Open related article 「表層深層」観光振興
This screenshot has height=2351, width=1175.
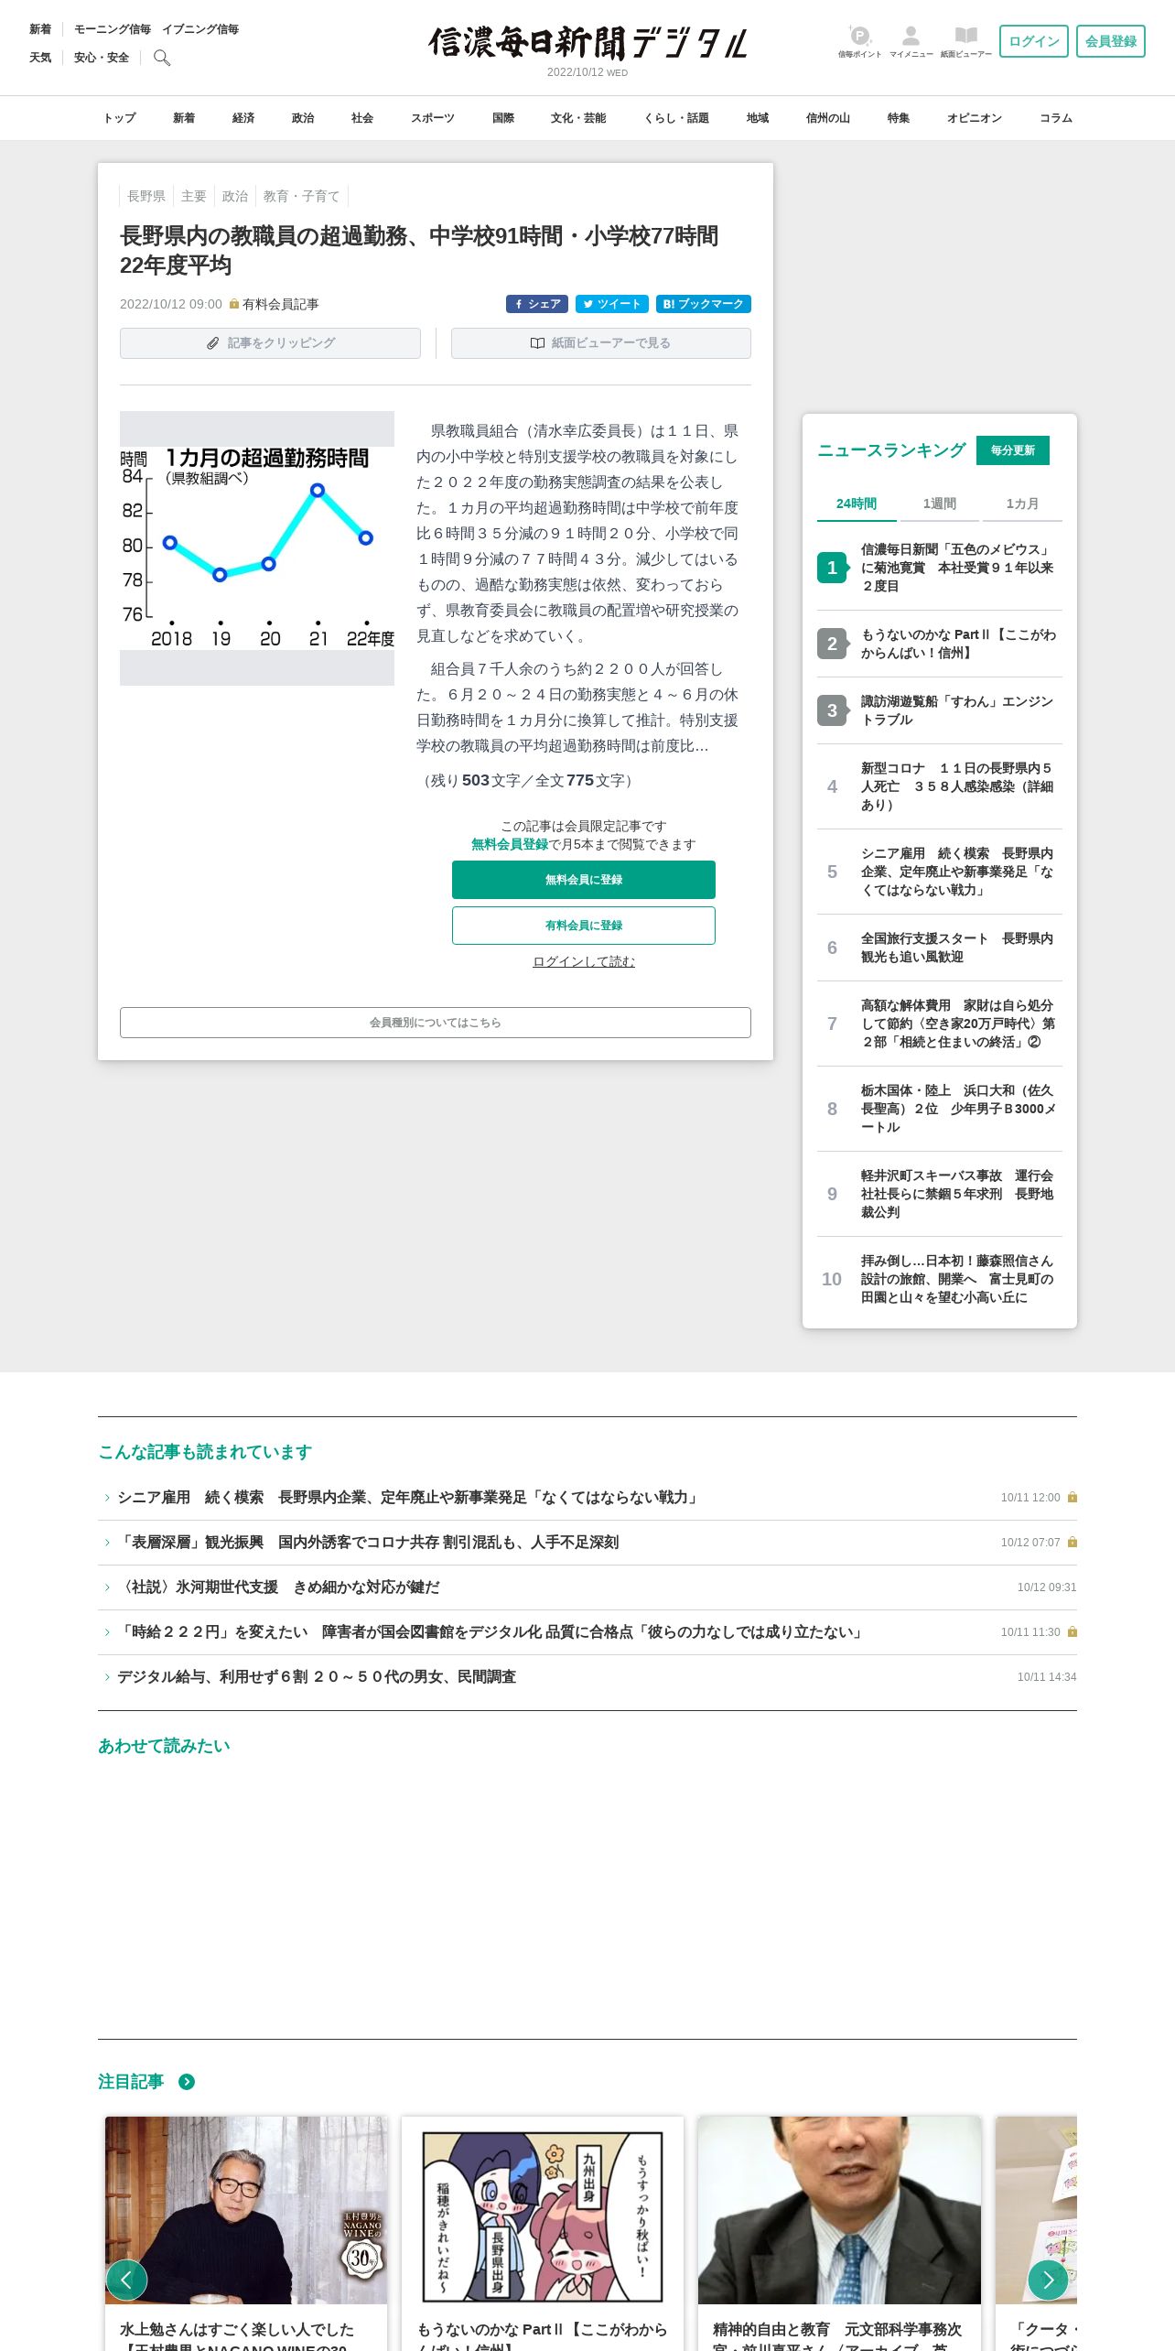(368, 1543)
